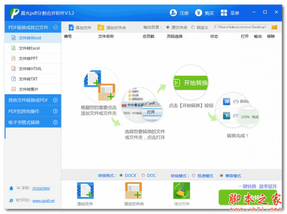Expand 其他文件转换成PDF section arrow
The image size is (287, 214).
(x=55, y=100)
